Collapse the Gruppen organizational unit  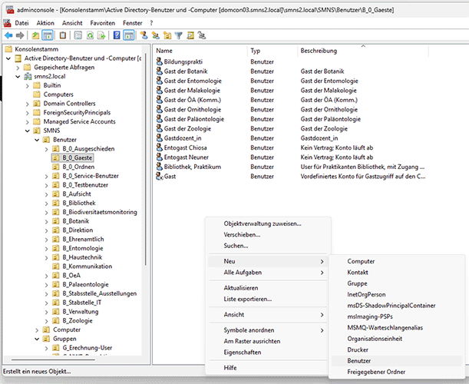click(38, 339)
